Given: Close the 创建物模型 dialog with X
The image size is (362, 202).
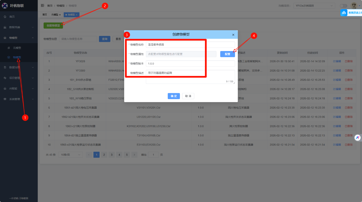Looking at the screenshot, I should tap(233, 35).
